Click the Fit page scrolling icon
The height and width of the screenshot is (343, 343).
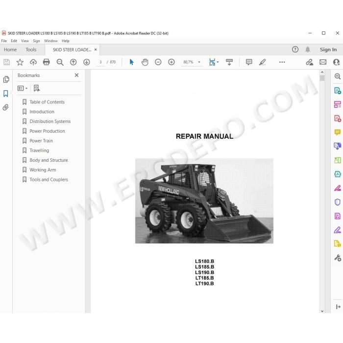(212, 62)
